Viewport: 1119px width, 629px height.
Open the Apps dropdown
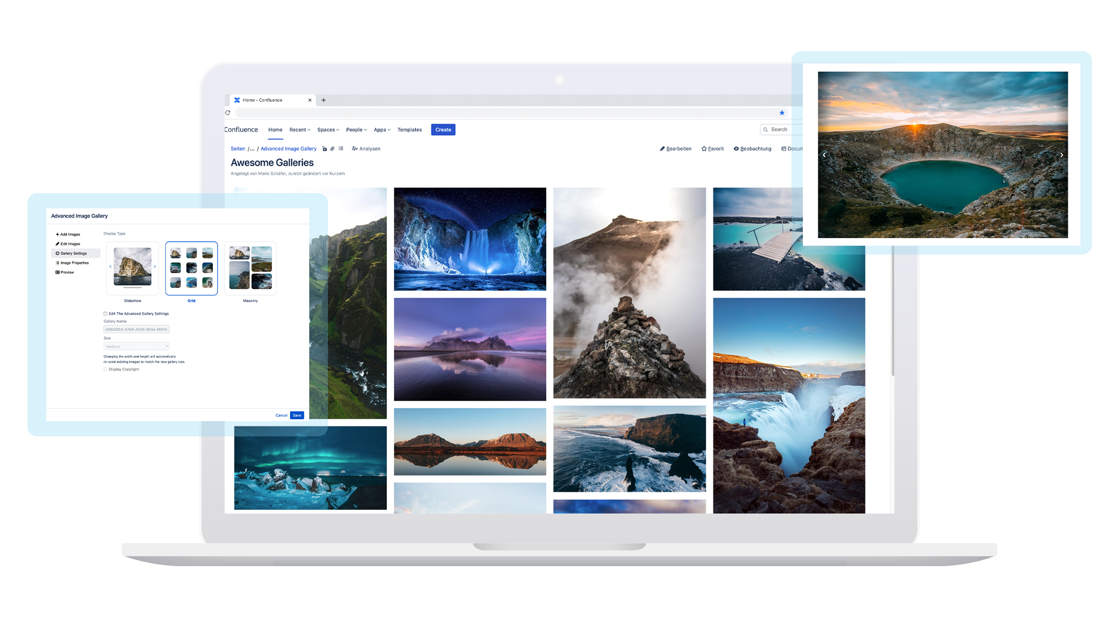coord(381,130)
